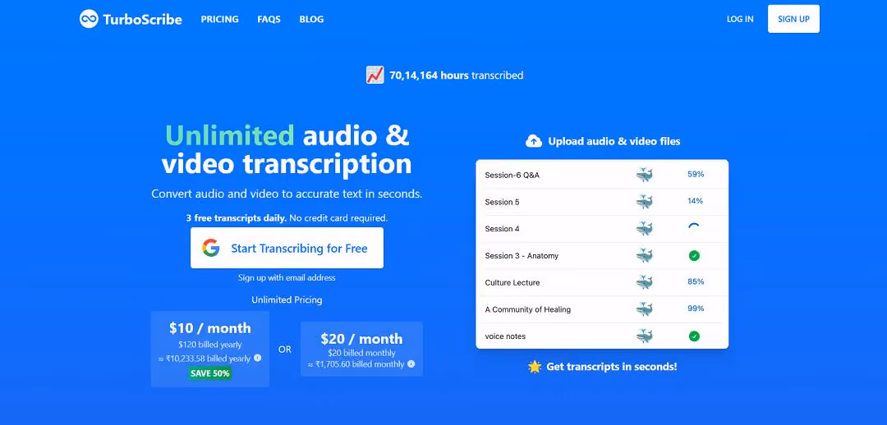This screenshot has width=887, height=425.
Task: Click whale icon in Culture Lecture row
Action: coord(644,282)
